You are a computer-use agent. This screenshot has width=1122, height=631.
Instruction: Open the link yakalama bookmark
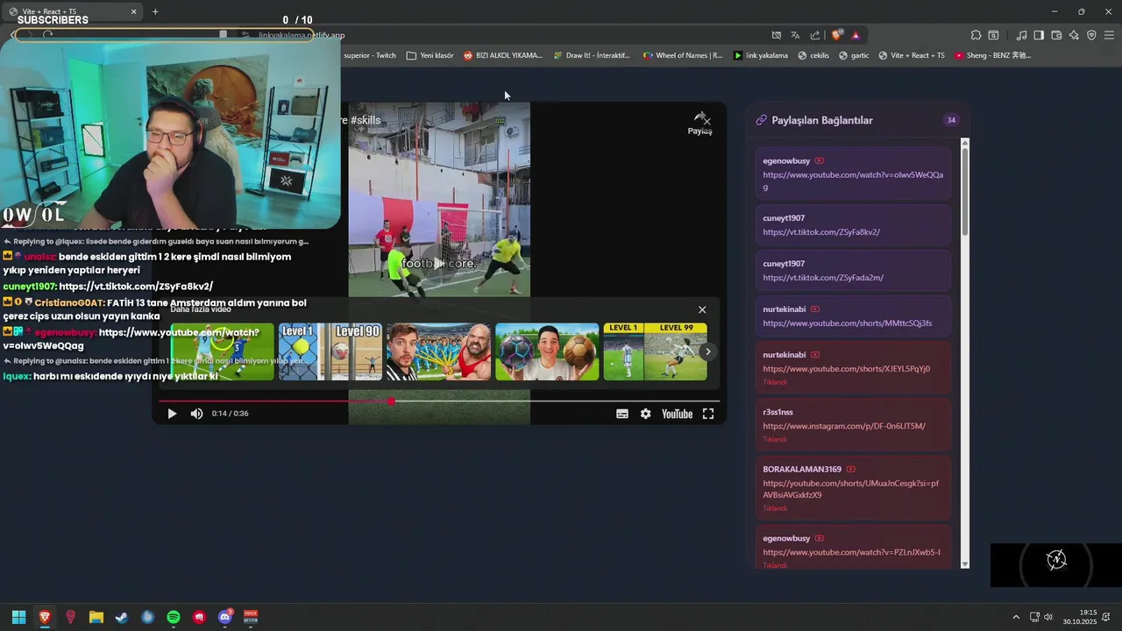click(x=760, y=55)
